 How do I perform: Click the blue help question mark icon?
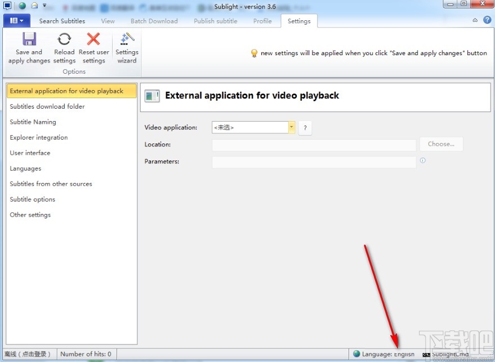point(486,20)
